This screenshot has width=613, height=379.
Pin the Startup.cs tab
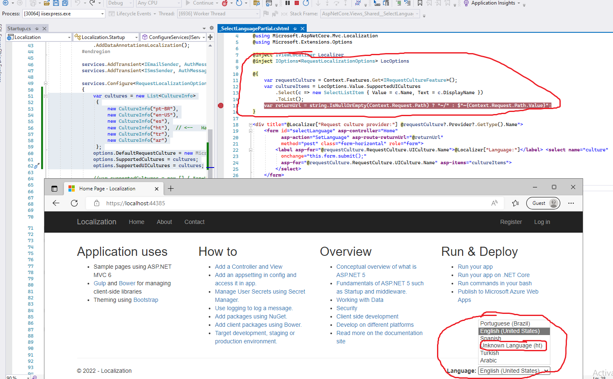[x=37, y=29]
